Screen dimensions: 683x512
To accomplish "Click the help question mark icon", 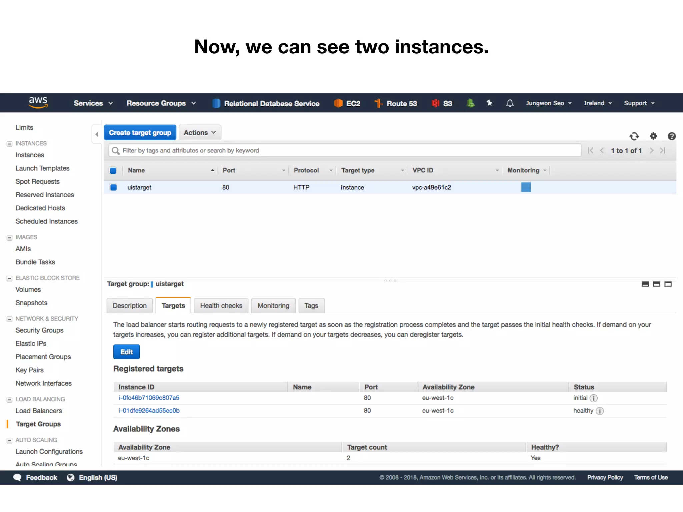I will click(x=671, y=136).
